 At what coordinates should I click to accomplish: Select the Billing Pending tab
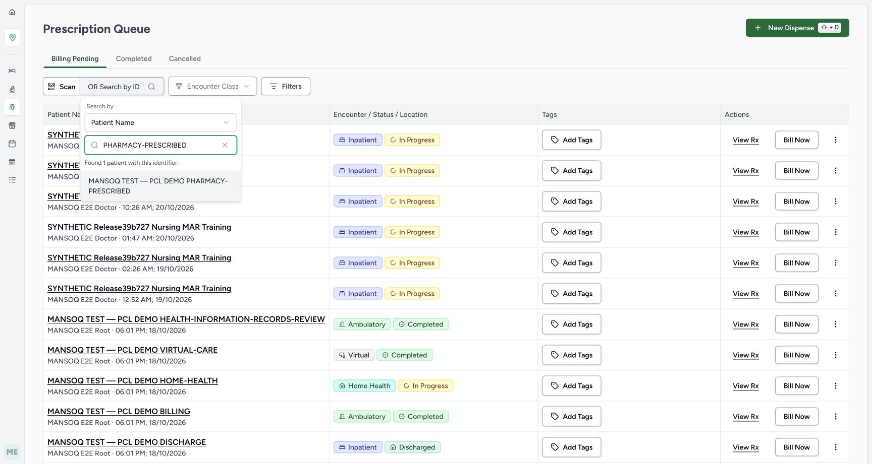(x=75, y=58)
